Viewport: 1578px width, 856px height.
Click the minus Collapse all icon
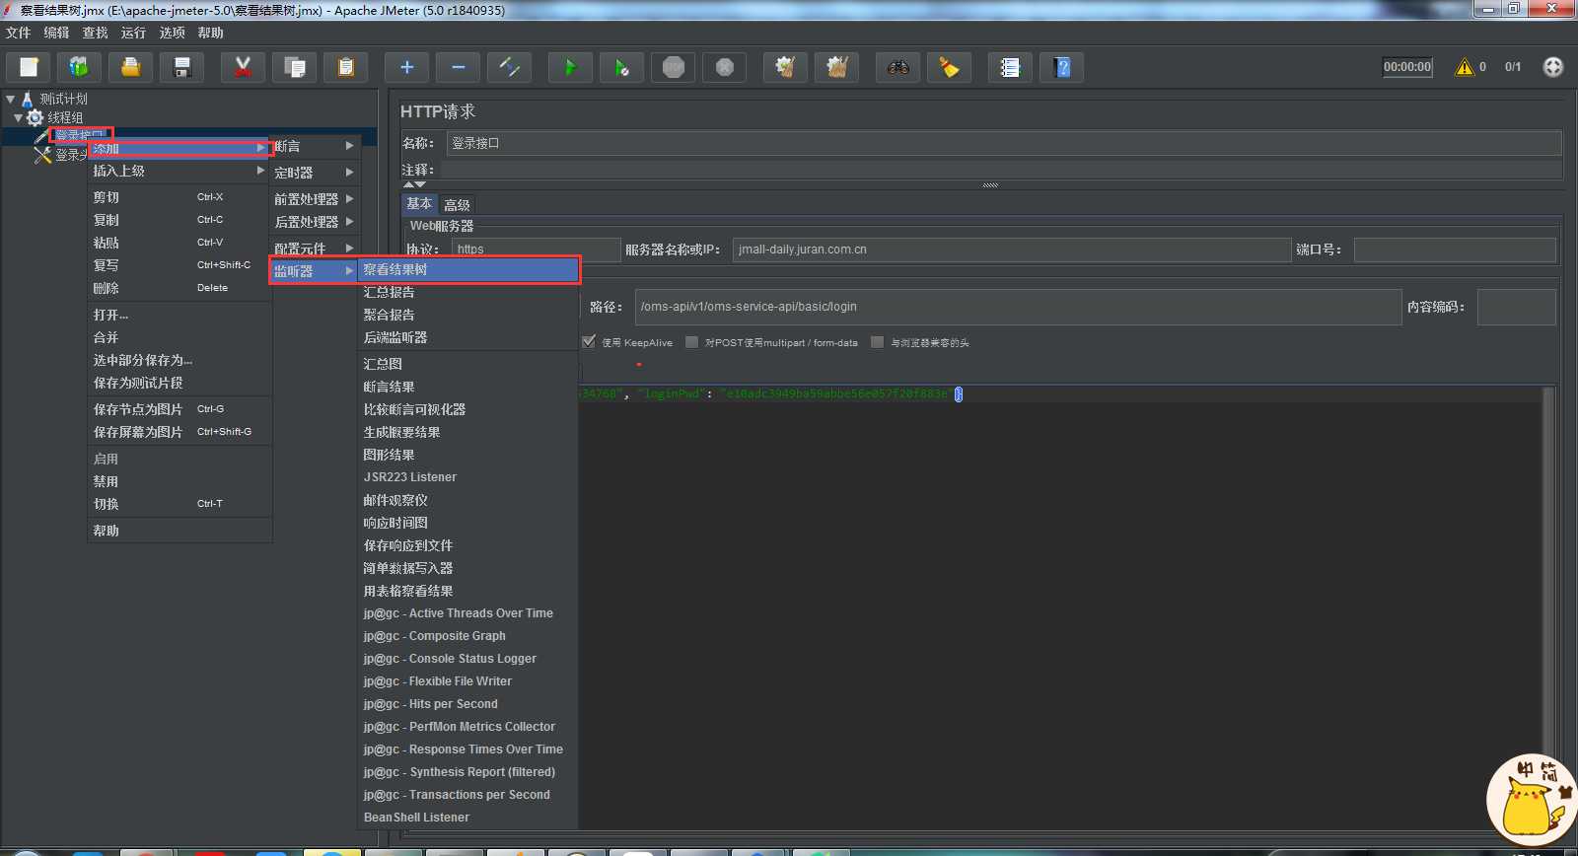[x=459, y=67]
